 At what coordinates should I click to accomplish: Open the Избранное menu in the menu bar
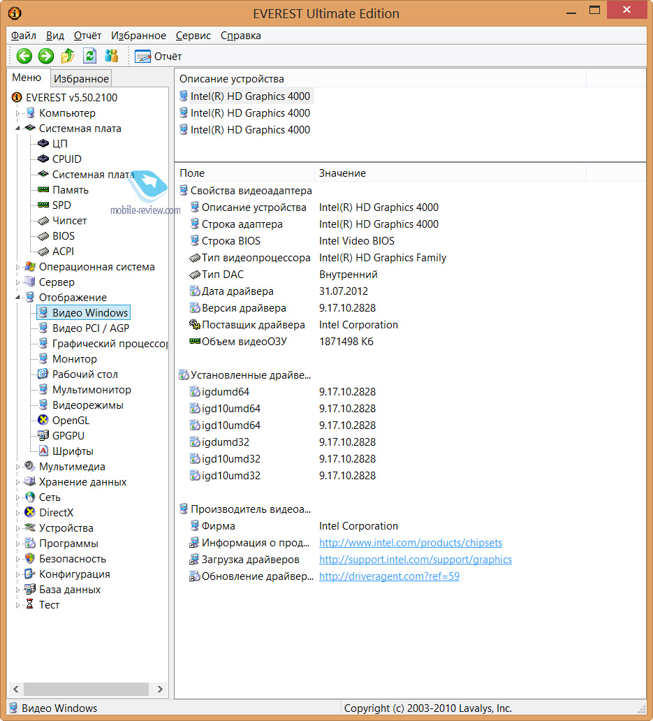[x=138, y=36]
